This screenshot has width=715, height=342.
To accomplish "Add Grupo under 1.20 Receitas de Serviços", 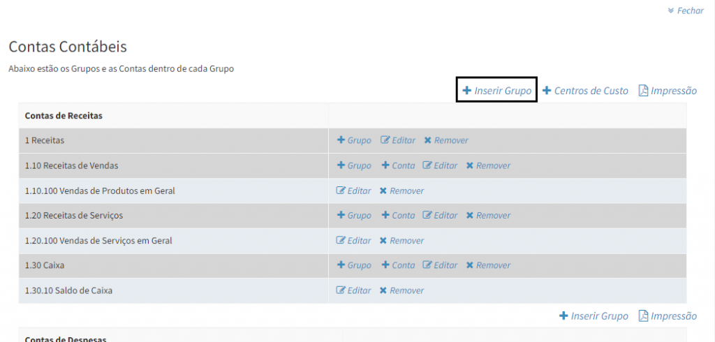I will (x=354, y=216).
